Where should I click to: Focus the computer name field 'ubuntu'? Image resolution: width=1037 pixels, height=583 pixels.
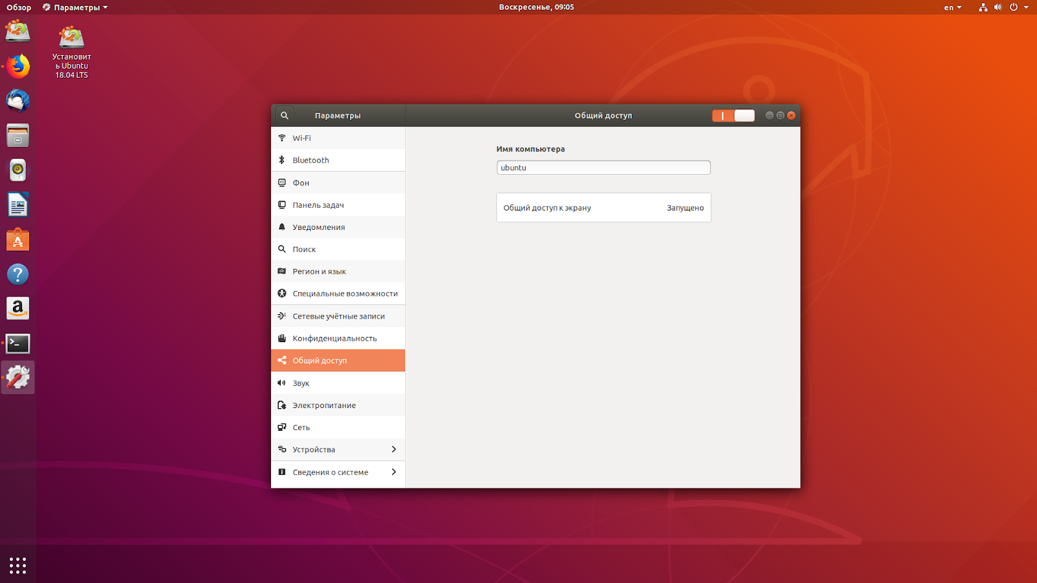point(603,168)
